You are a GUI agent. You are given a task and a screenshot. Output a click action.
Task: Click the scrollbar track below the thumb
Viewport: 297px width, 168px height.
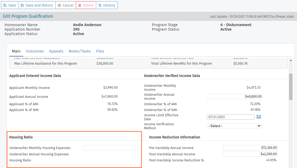[291, 132]
